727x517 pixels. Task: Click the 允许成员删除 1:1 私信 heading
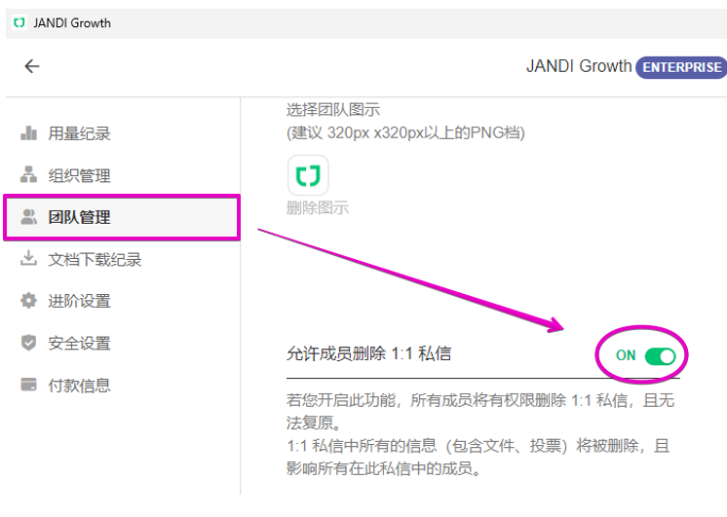[x=369, y=353]
